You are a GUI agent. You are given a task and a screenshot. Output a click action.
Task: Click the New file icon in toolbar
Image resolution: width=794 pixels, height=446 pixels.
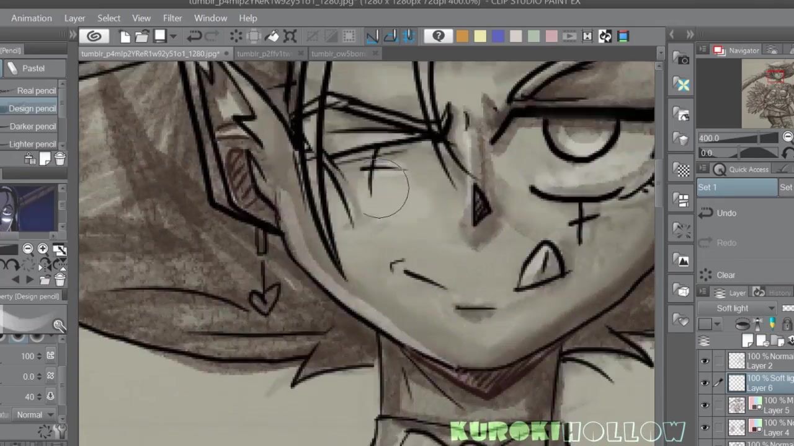(125, 37)
